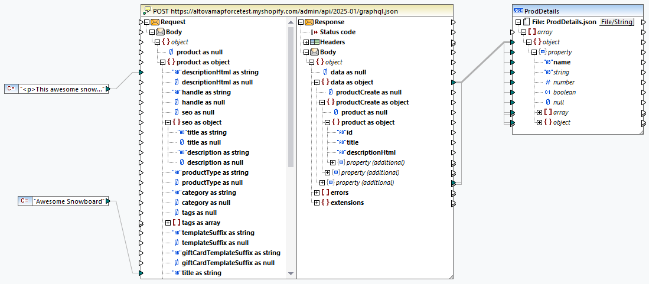Expand 'tags as array' in Request

tap(168, 223)
